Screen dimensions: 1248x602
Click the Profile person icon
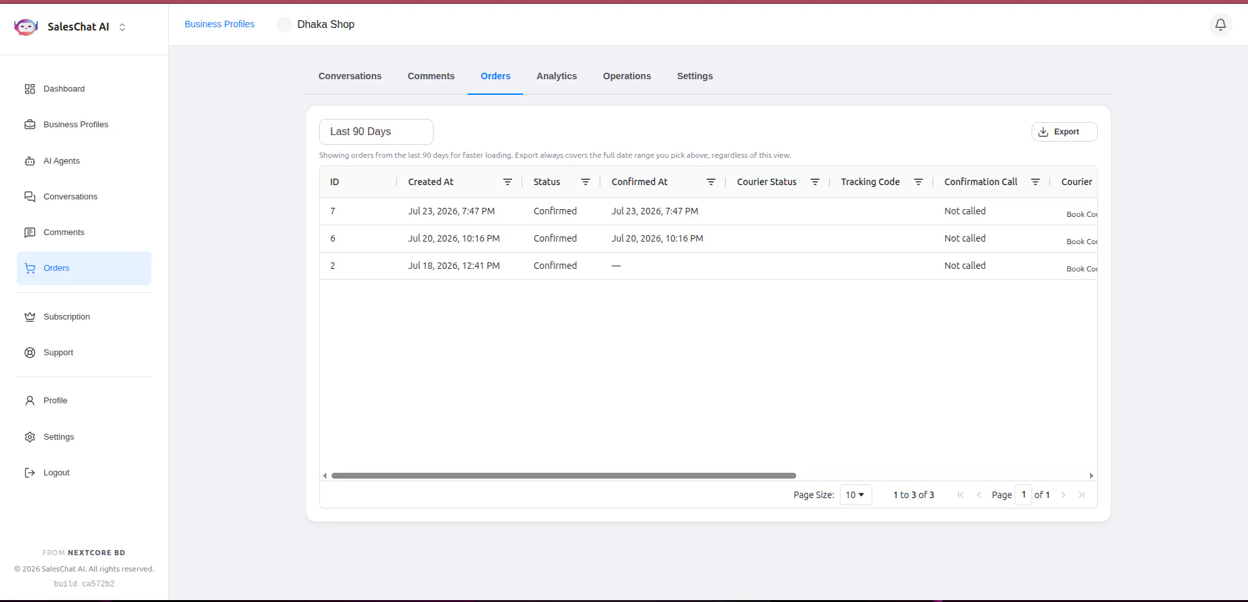(x=30, y=401)
